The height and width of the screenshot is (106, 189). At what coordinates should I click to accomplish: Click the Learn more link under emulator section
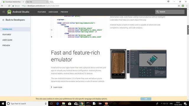pos(58,87)
